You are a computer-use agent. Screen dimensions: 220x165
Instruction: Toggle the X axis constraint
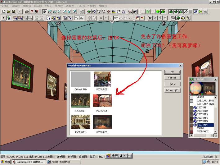click(101, 18)
